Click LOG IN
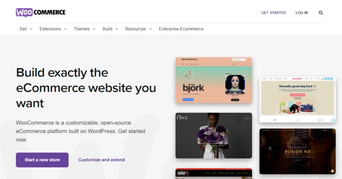Screen dimensions: 342x179 click(x=302, y=13)
